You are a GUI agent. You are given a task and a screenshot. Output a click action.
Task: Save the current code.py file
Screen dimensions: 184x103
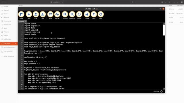point(43,15)
